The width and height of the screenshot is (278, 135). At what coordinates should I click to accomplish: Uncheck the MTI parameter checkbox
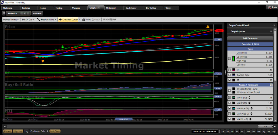coord(229,70)
